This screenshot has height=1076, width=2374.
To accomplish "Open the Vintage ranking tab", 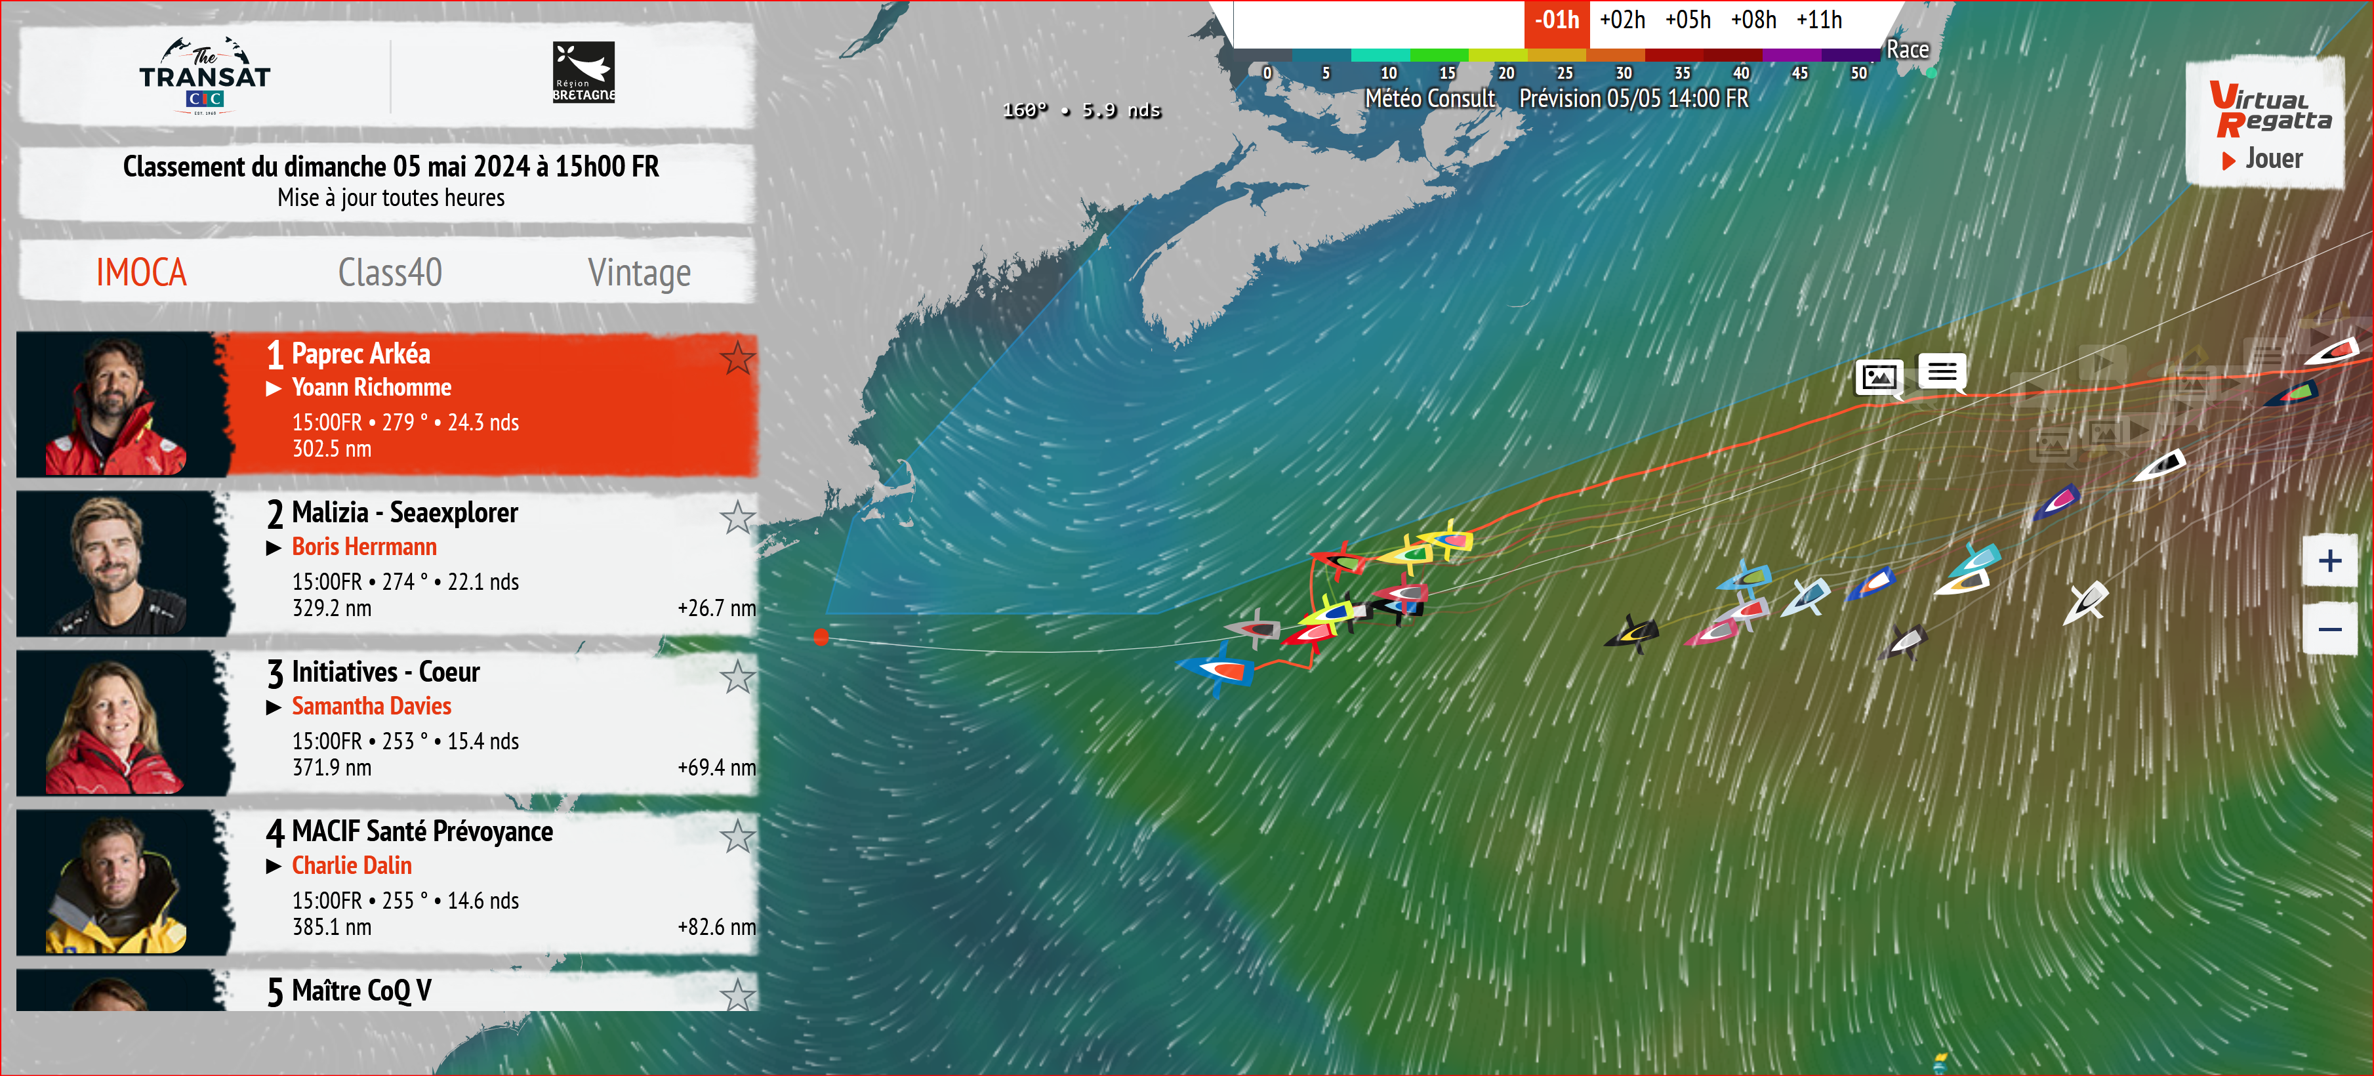I will [x=639, y=273].
